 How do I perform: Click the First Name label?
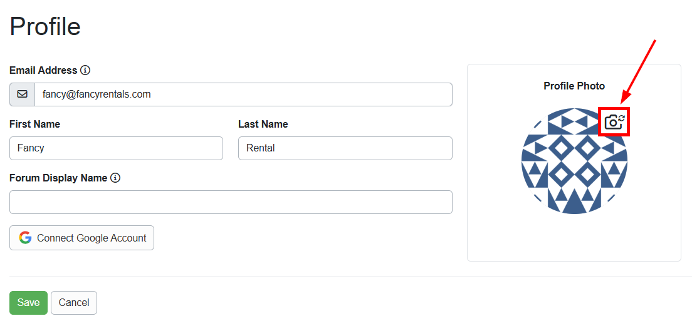(34, 124)
